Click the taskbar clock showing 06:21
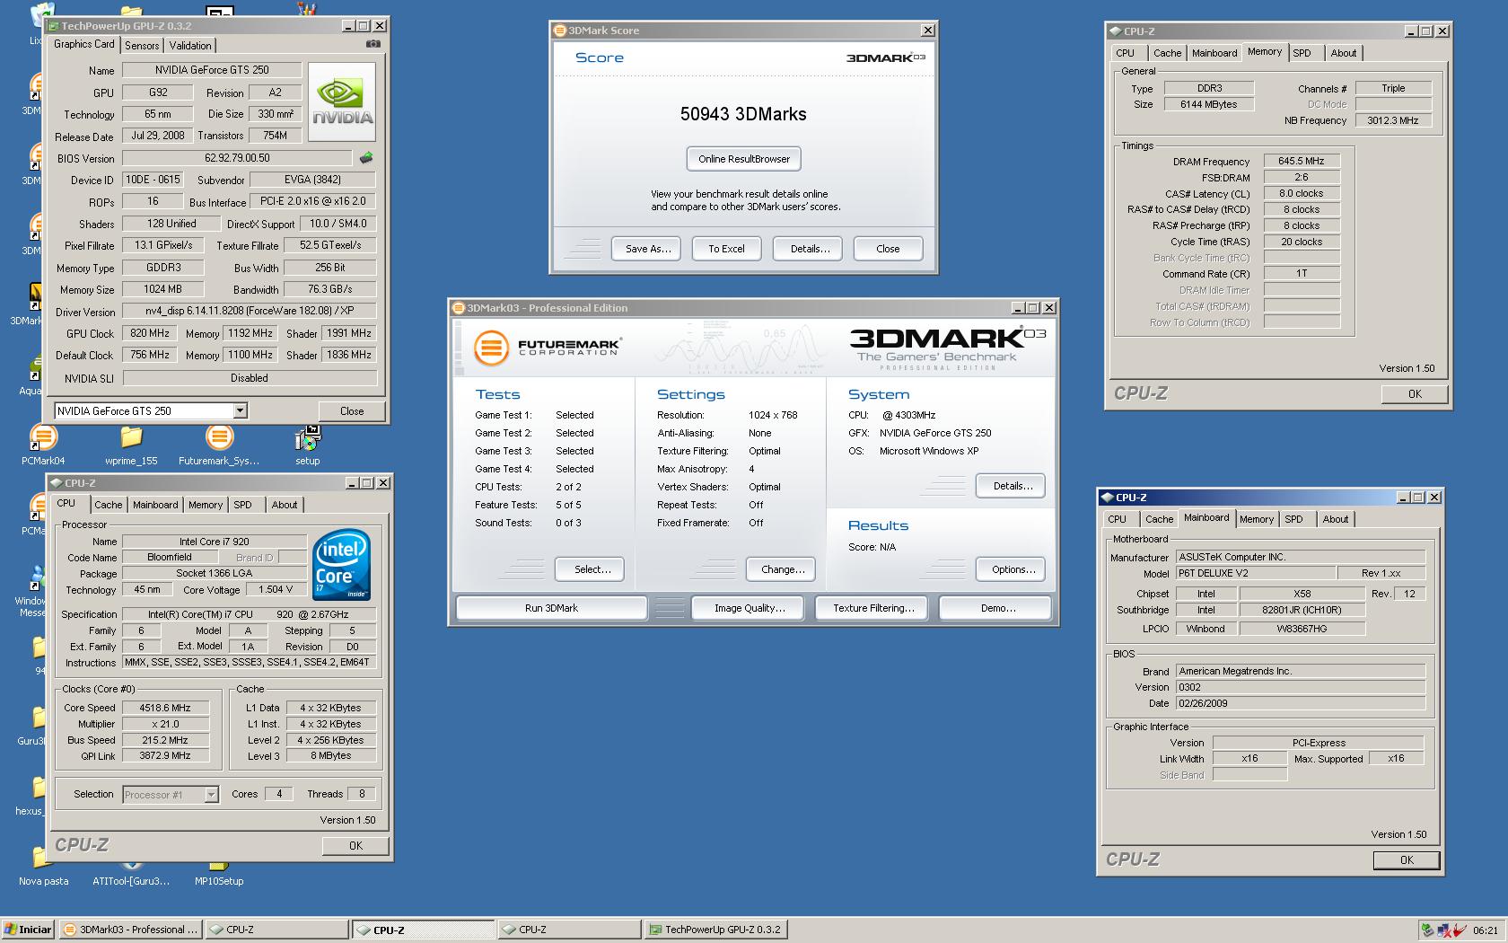 click(x=1486, y=930)
